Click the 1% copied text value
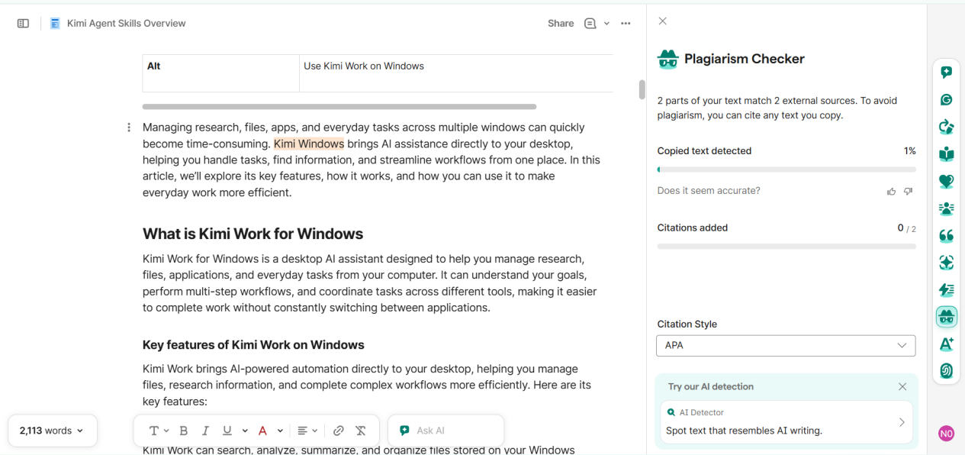The width and height of the screenshot is (965, 455). point(909,151)
